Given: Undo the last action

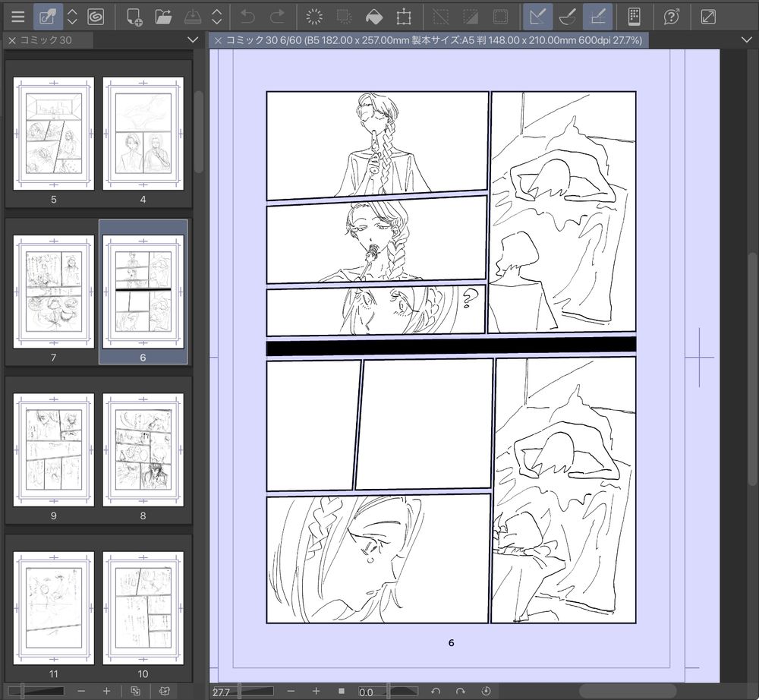Looking at the screenshot, I should pos(247,17).
